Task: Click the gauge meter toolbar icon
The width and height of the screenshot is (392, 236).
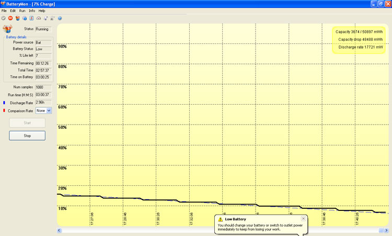Action: pyautogui.click(x=39, y=18)
